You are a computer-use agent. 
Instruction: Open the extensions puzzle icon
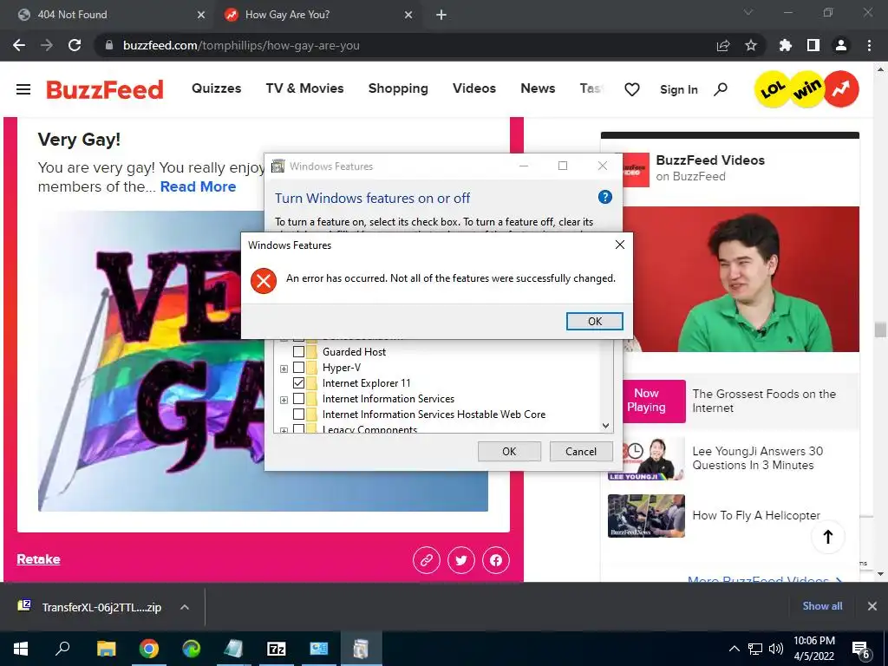786,45
